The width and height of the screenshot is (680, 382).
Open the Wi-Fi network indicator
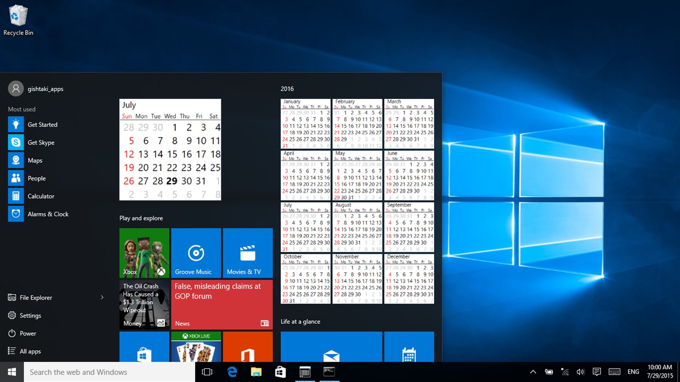[x=565, y=371]
